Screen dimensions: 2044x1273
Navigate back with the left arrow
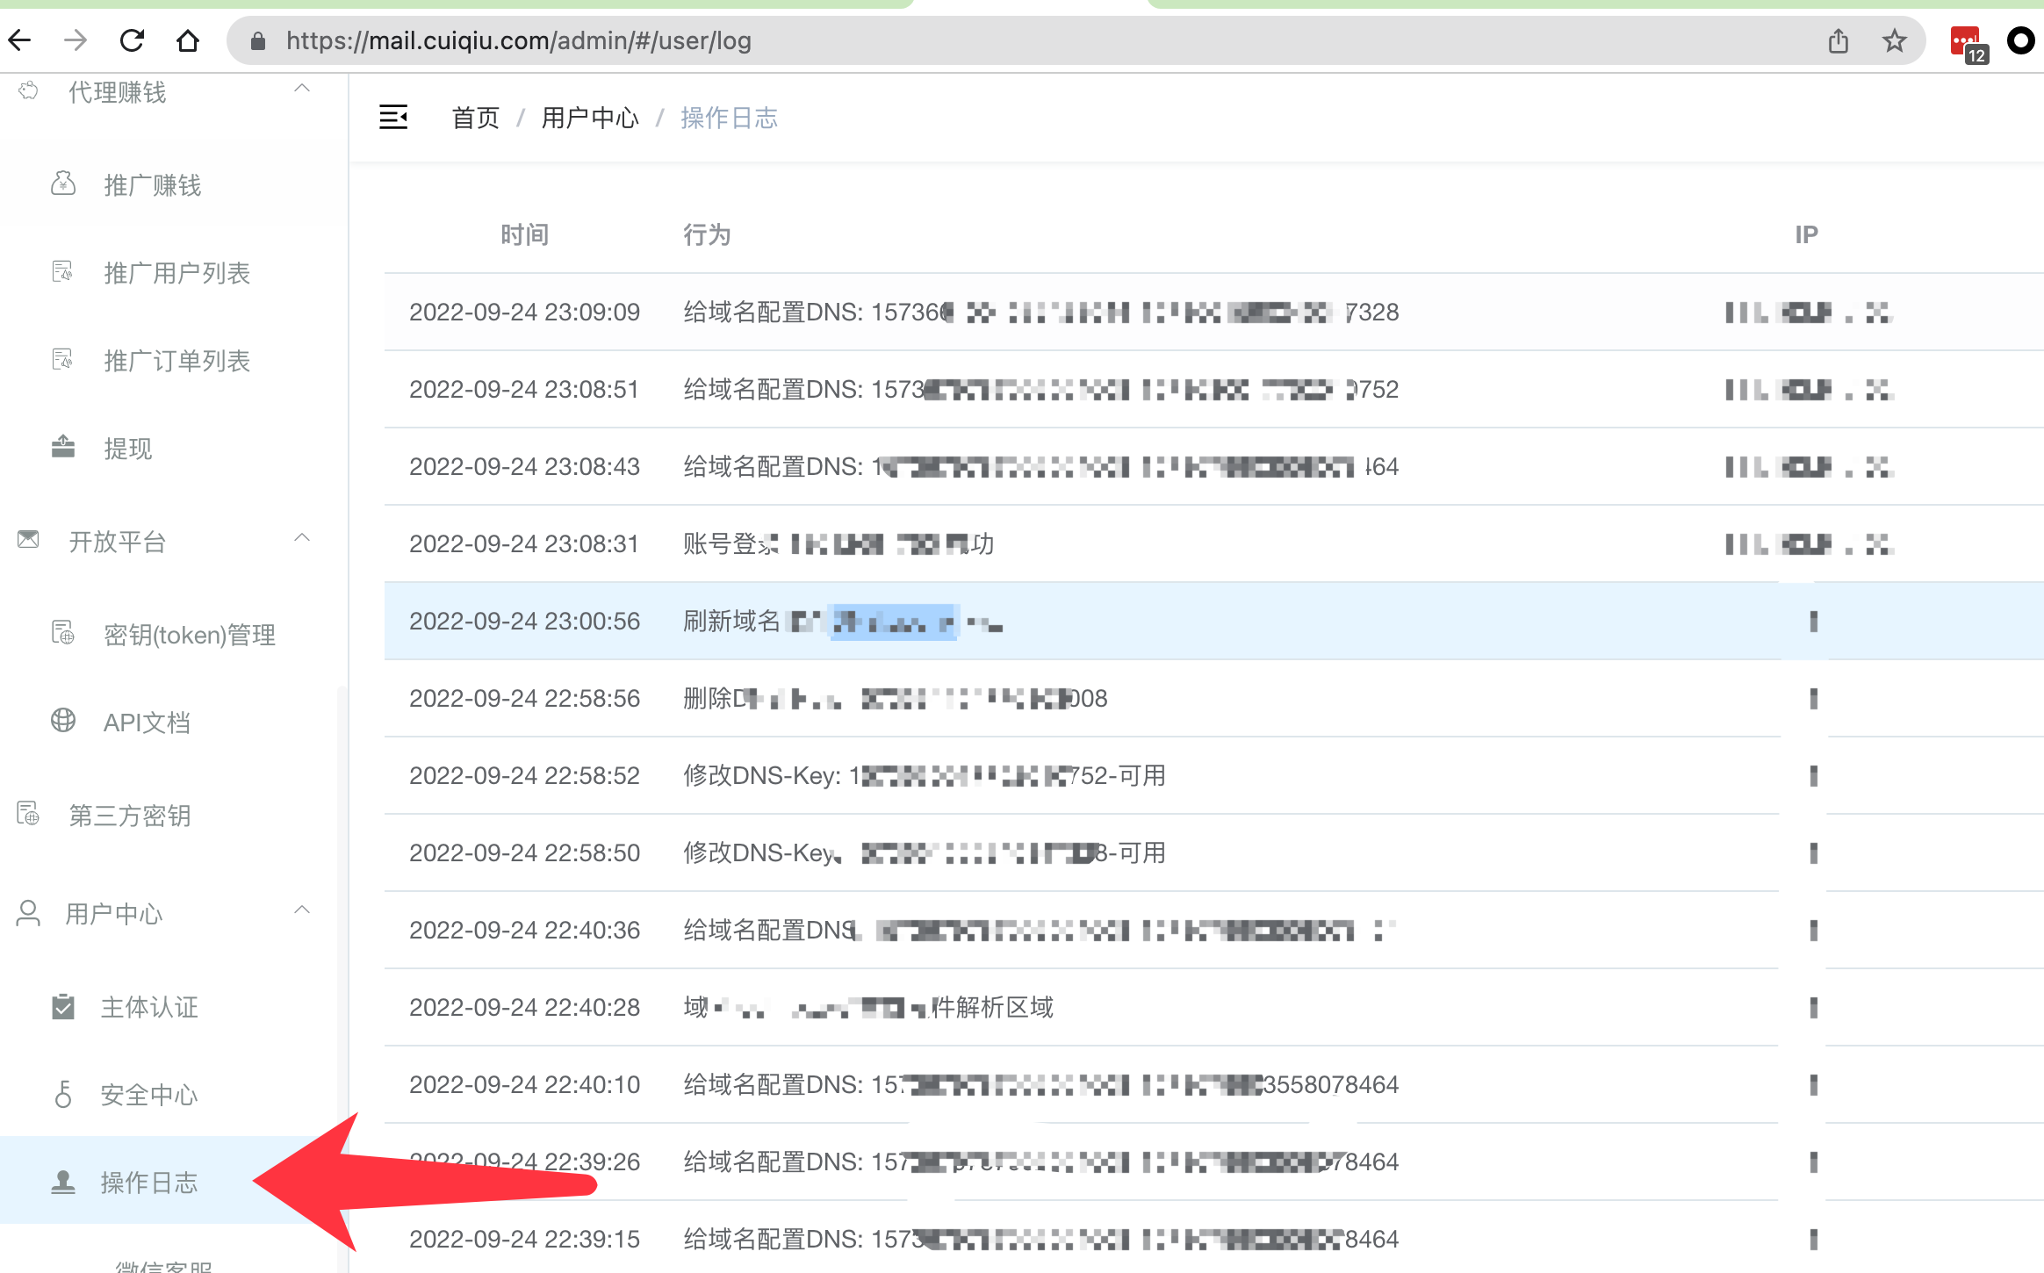tap(19, 40)
